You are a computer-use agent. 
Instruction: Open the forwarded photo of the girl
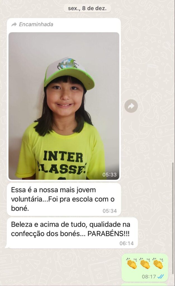pos(64,106)
